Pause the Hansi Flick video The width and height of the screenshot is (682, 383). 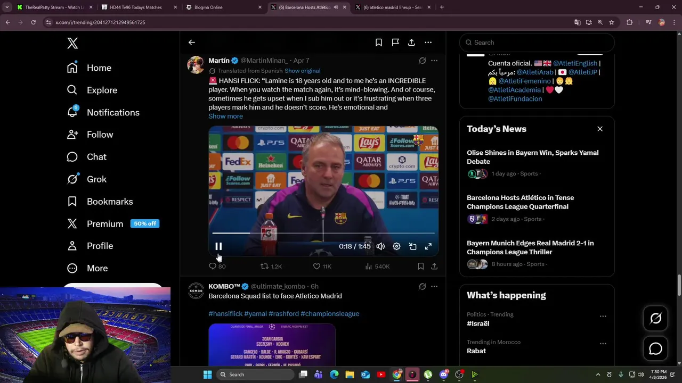(x=218, y=246)
